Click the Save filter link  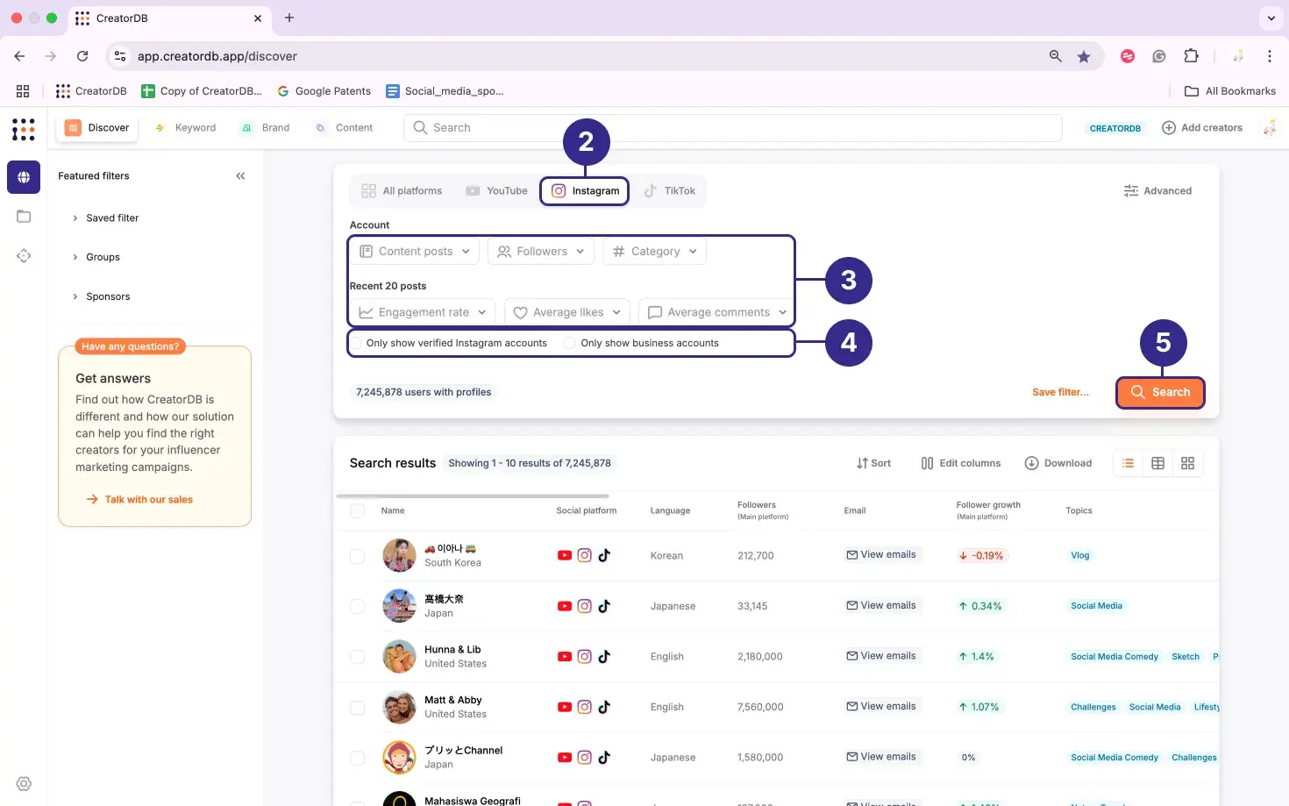click(1060, 392)
